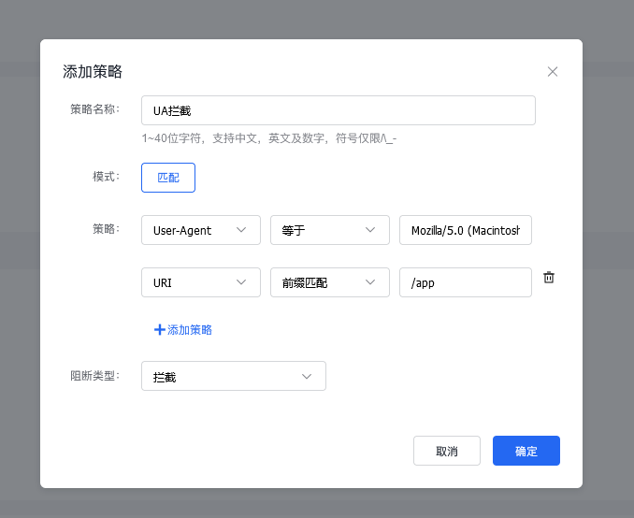634x518 pixels.
Task: Click the 1~40位字符 hint text
Action: click(x=269, y=138)
